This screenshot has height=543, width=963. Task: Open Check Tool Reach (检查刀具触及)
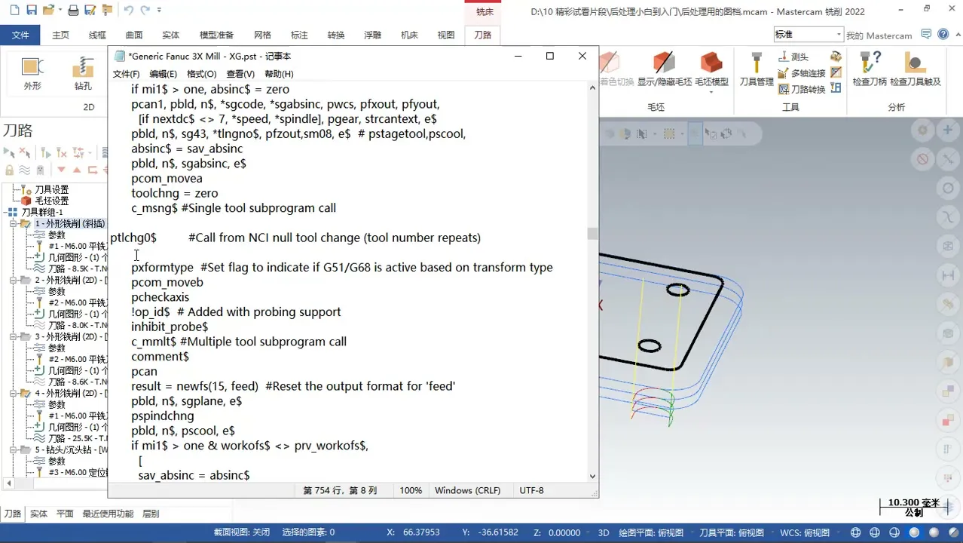tap(915, 70)
